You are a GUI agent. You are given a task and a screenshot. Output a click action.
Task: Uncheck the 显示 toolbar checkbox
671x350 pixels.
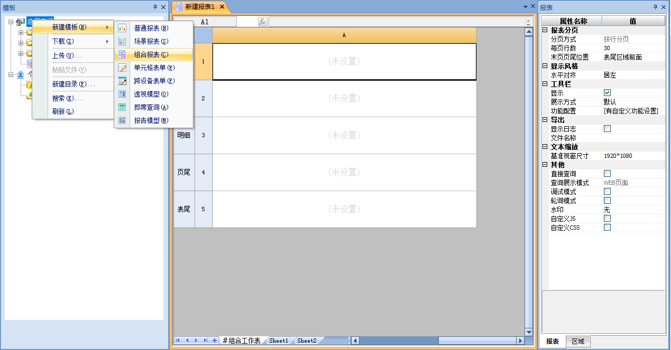(607, 93)
